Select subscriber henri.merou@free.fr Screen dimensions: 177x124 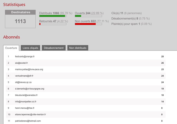(x=25, y=108)
